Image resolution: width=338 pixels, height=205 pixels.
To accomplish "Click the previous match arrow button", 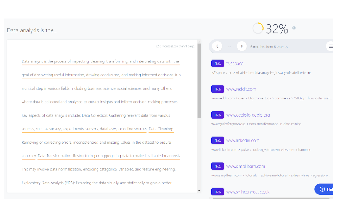I will pos(217,46).
